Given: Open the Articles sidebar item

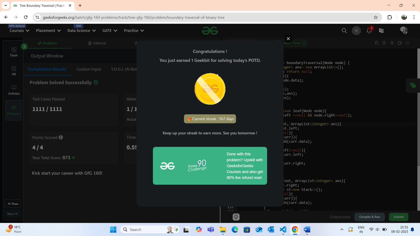Looking at the screenshot, I should tap(14, 90).
